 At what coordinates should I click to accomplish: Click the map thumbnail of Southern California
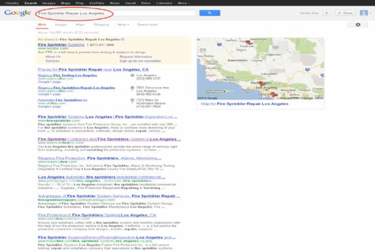(260, 69)
